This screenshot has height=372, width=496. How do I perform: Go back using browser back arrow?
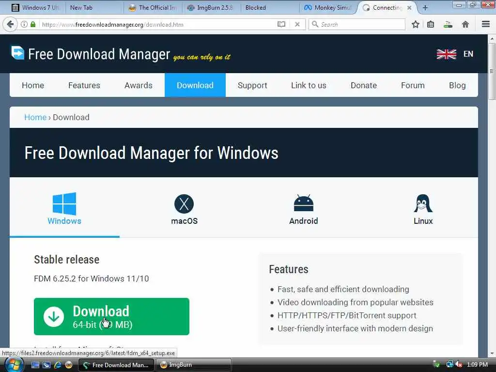pos(10,24)
